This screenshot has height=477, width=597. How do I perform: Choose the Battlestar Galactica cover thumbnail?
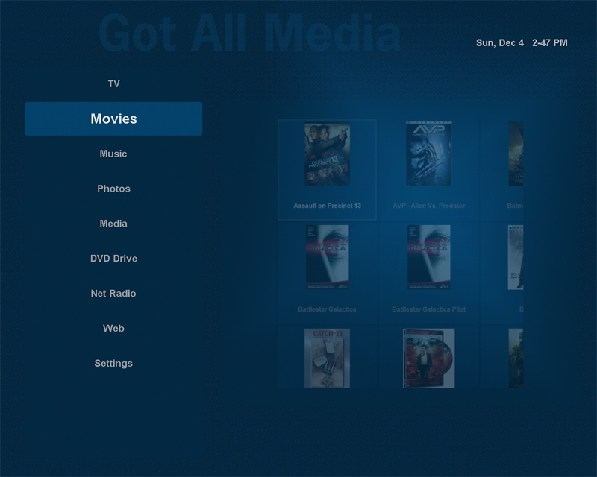click(327, 257)
